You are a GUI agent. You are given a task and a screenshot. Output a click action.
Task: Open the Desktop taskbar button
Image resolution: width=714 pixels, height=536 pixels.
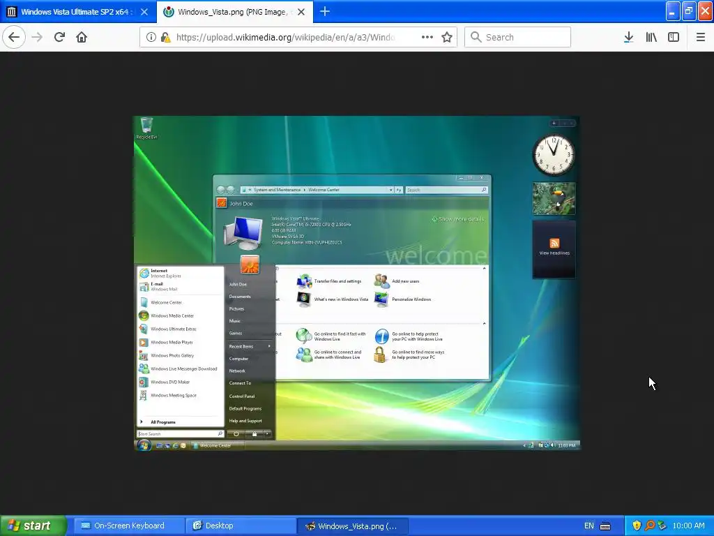pyautogui.click(x=241, y=526)
